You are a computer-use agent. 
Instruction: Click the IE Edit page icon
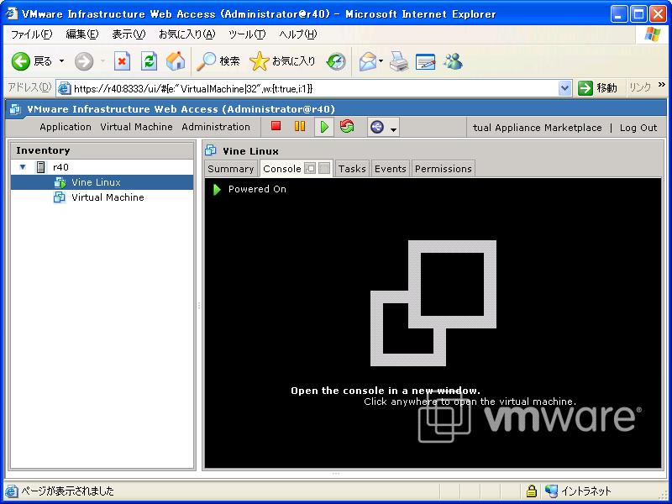click(x=426, y=61)
